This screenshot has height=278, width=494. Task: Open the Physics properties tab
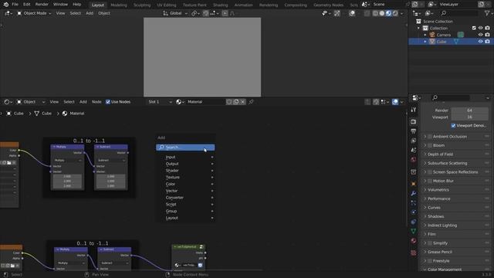[x=414, y=212]
